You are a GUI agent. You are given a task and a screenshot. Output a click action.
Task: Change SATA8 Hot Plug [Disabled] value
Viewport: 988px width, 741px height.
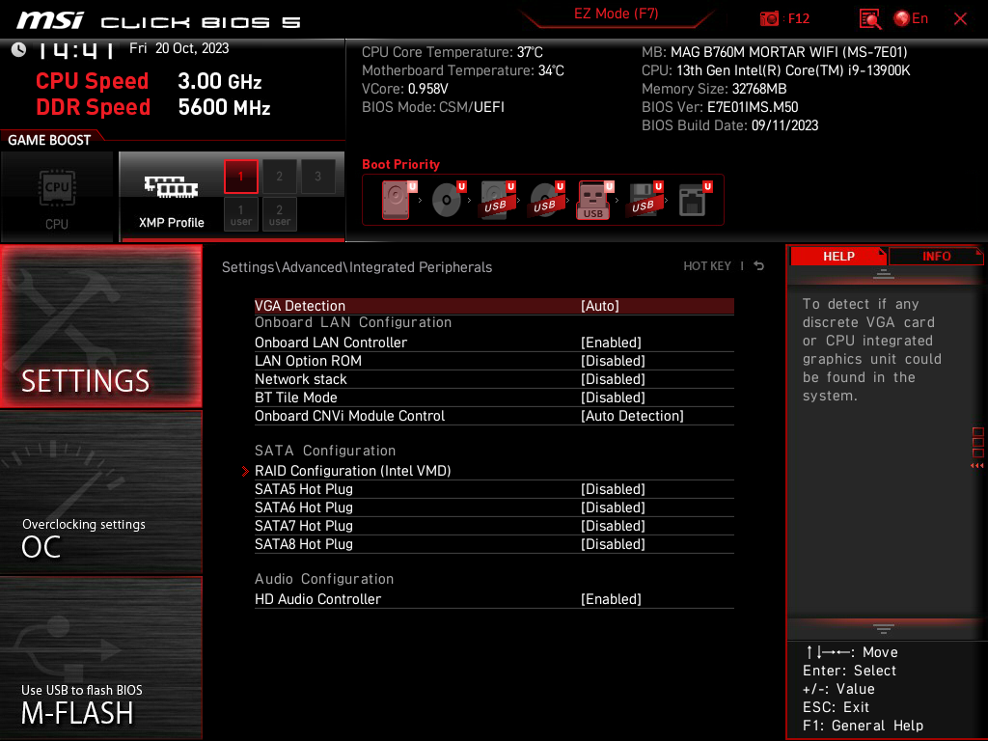(x=613, y=544)
